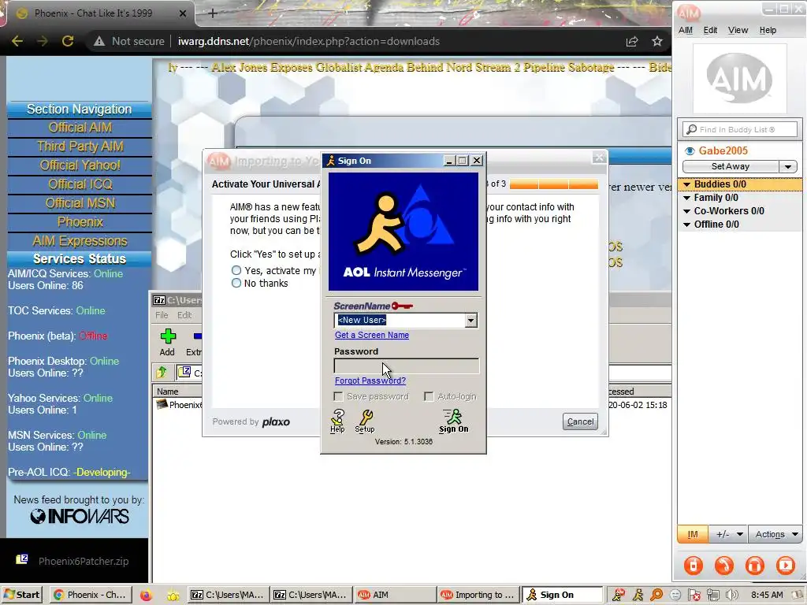Click the Forgot Password? link
807x605 pixels.
point(370,380)
